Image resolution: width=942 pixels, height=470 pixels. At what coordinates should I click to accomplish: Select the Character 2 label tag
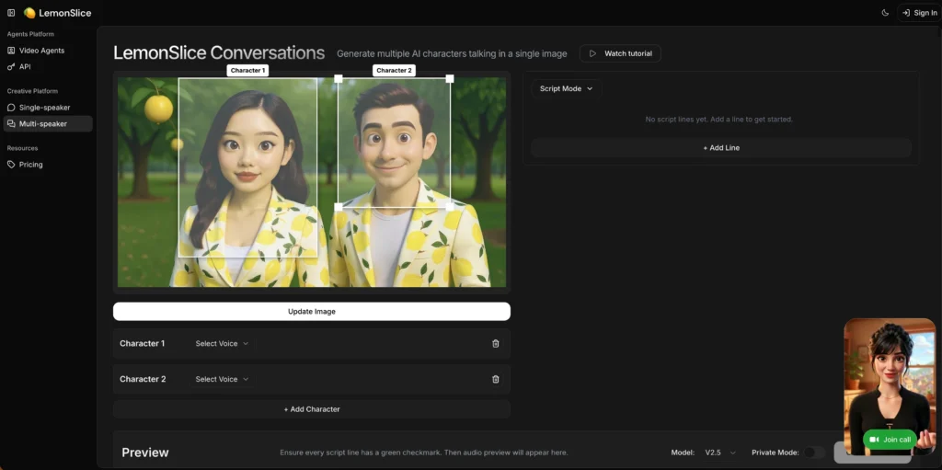tap(394, 70)
